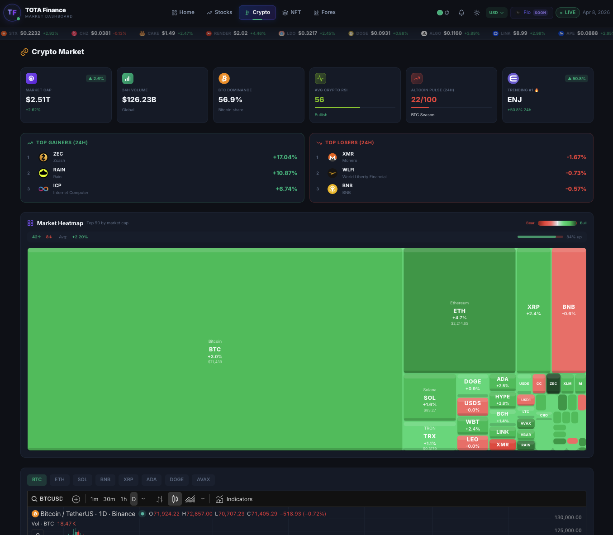Image resolution: width=613 pixels, height=535 pixels.
Task: Click the Bear/Bull gradient legend
Action: coord(557,223)
